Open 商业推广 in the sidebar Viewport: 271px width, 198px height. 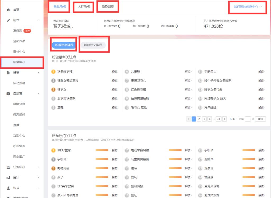pyautogui.click(x=19, y=157)
